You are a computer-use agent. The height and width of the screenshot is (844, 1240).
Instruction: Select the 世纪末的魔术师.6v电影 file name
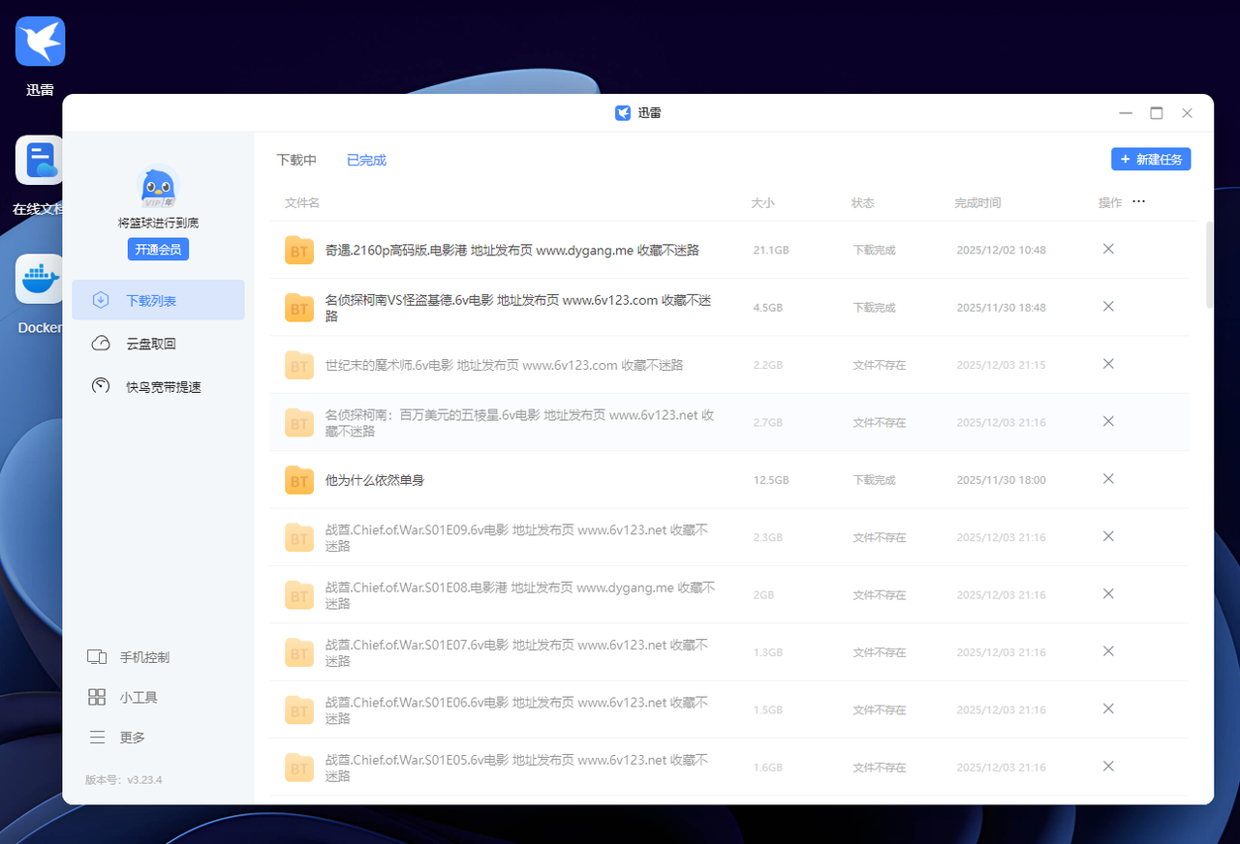click(505, 365)
